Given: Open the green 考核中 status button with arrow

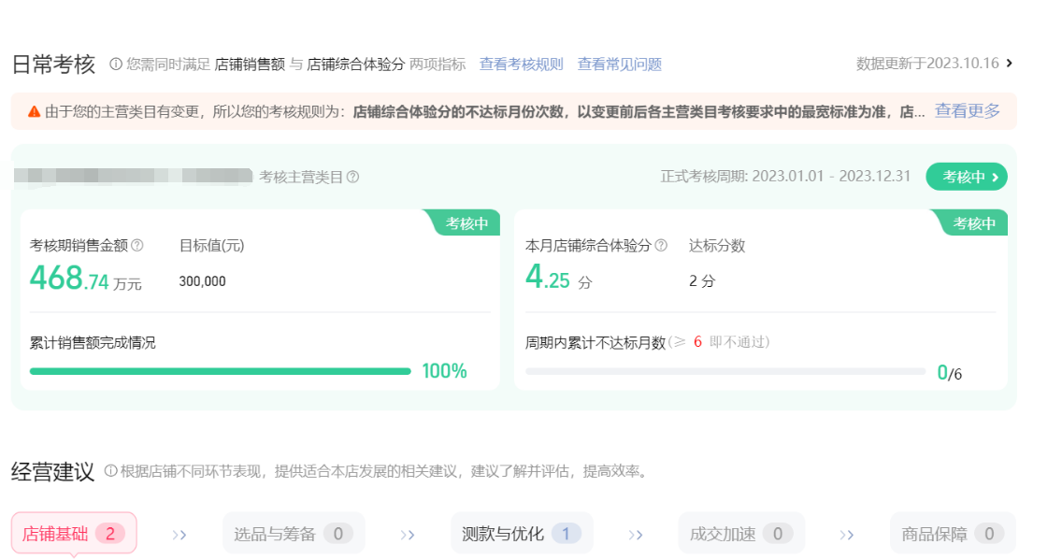Looking at the screenshot, I should (x=966, y=177).
